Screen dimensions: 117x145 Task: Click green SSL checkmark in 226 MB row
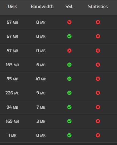(69, 93)
